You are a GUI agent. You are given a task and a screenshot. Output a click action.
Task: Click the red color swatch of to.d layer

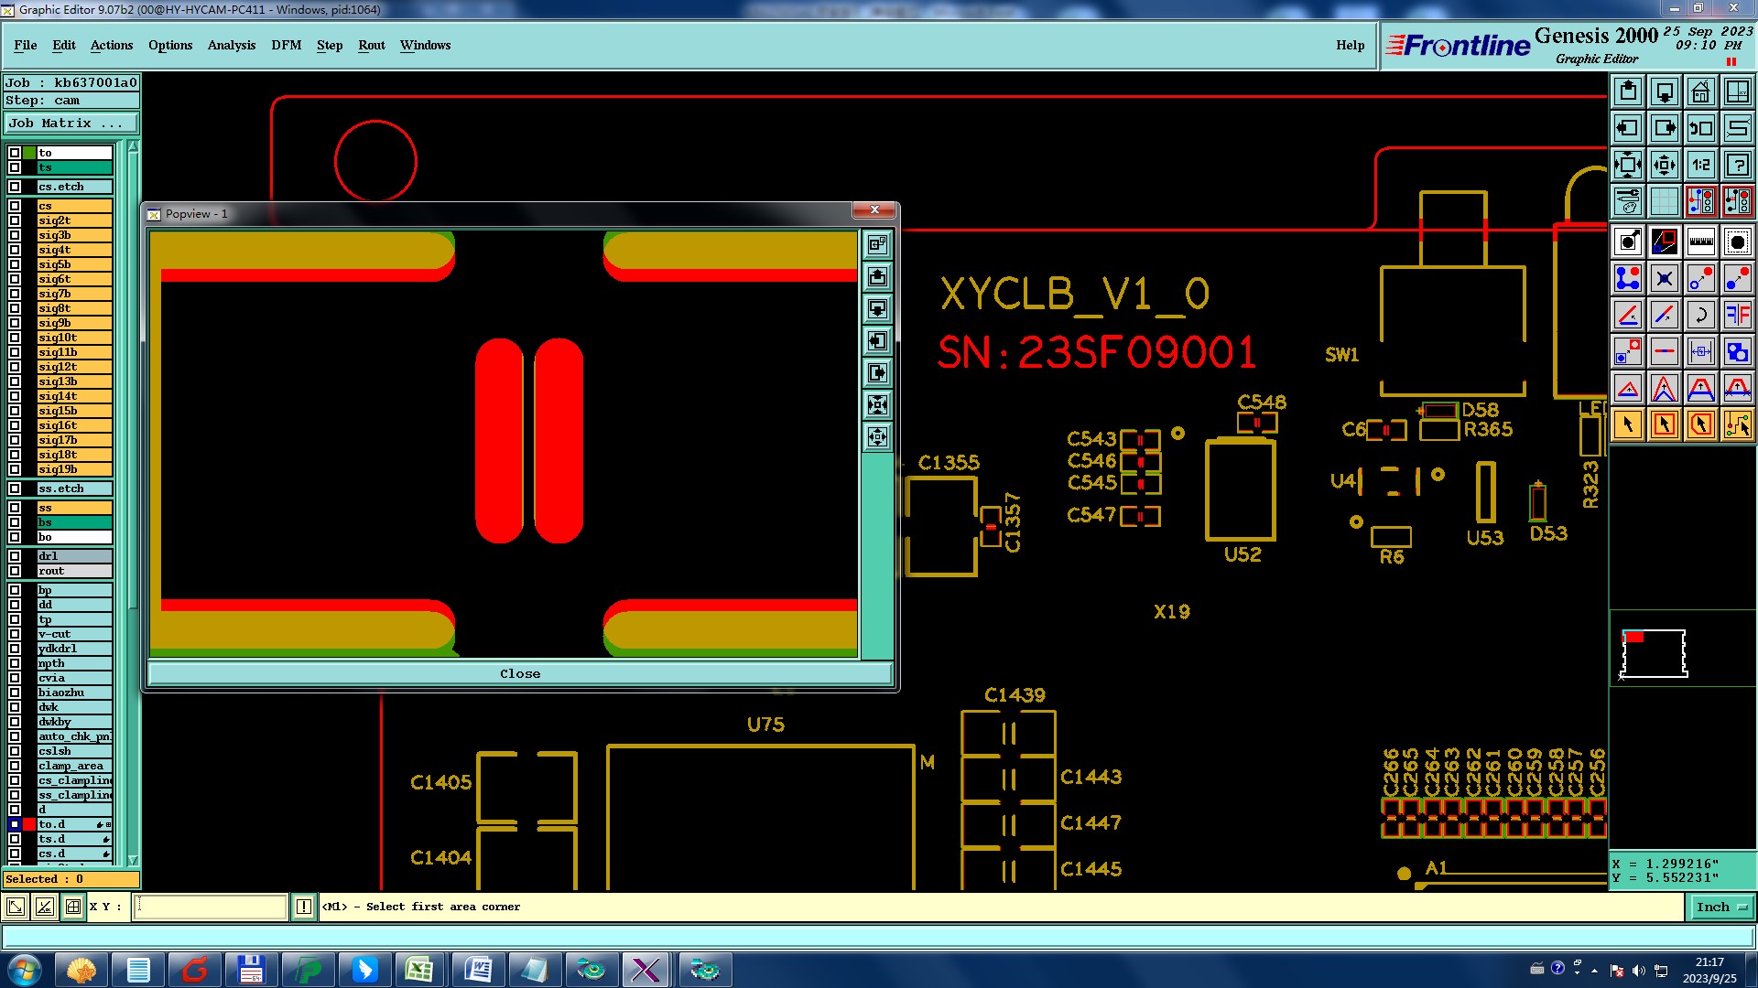29,824
